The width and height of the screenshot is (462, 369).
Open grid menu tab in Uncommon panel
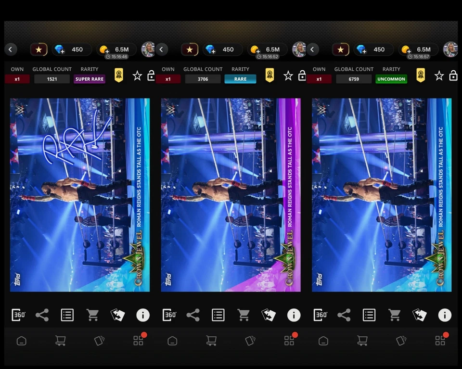[440, 341]
